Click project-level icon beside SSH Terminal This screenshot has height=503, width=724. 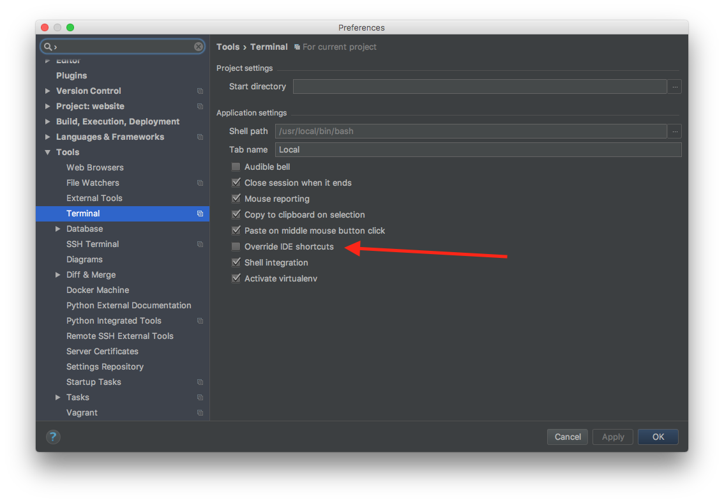[200, 244]
